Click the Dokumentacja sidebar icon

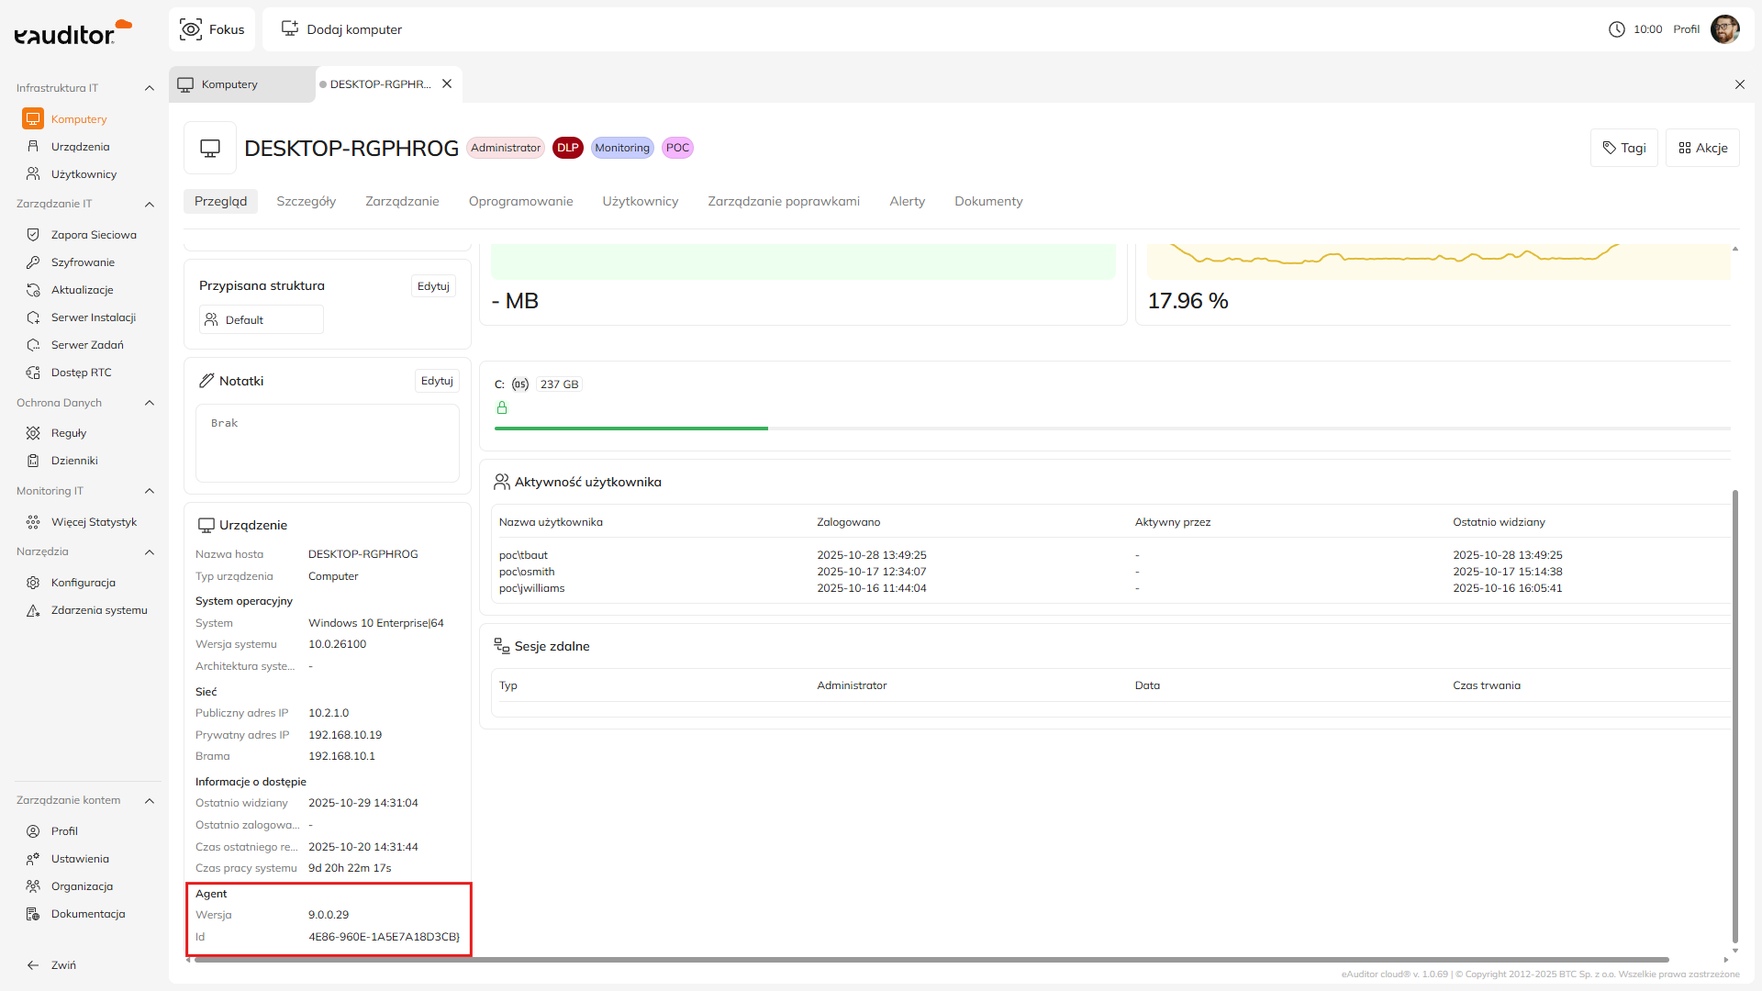tap(33, 914)
